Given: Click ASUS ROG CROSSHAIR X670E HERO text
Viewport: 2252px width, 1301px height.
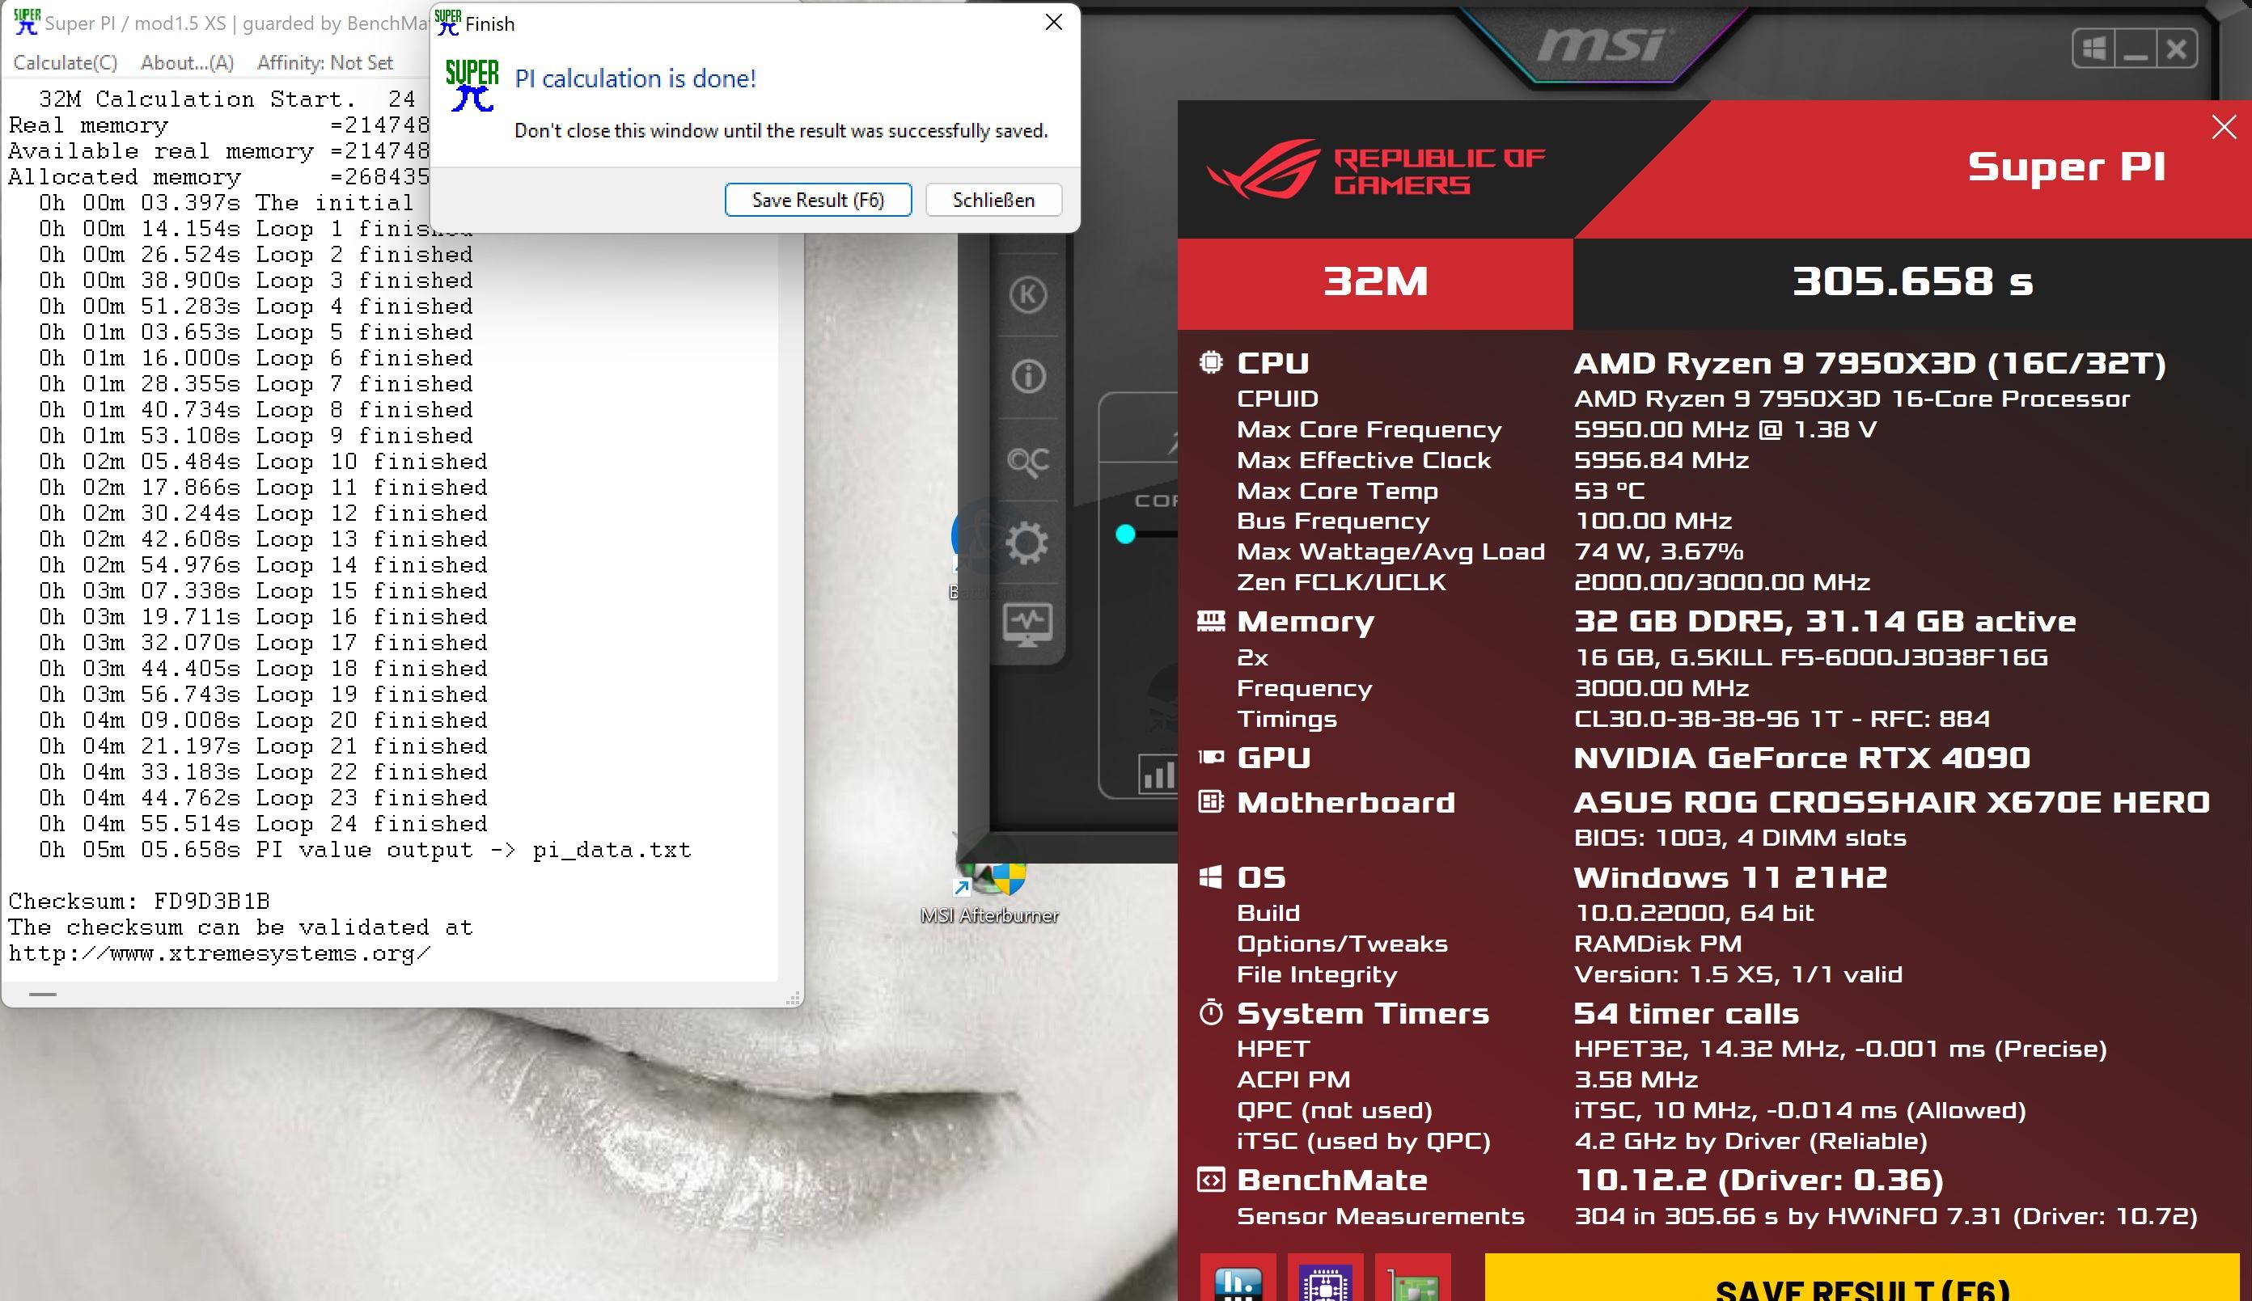Looking at the screenshot, I should [1892, 802].
